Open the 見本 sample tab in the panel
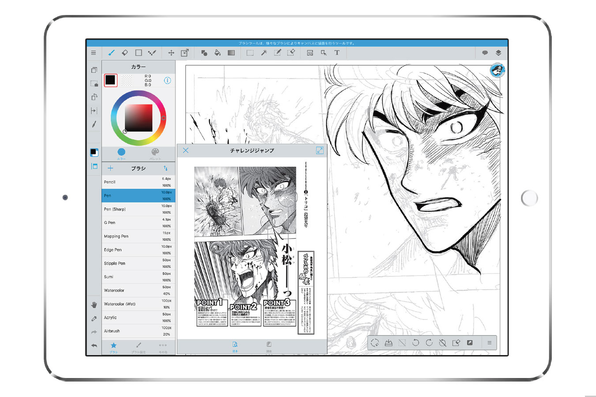Screen dimensions: 596x397 [235, 347]
